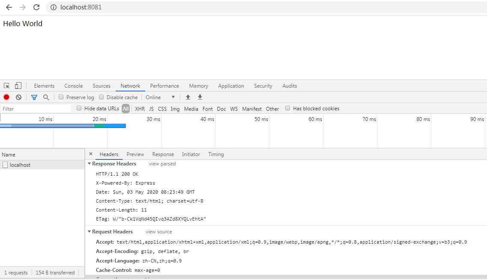Filter requests by XHR
This screenshot has width=487, height=280.
click(140, 109)
